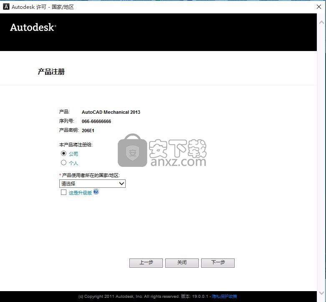Click the serial number 066-66666666
The height and width of the screenshot is (302, 326).
coord(96,121)
